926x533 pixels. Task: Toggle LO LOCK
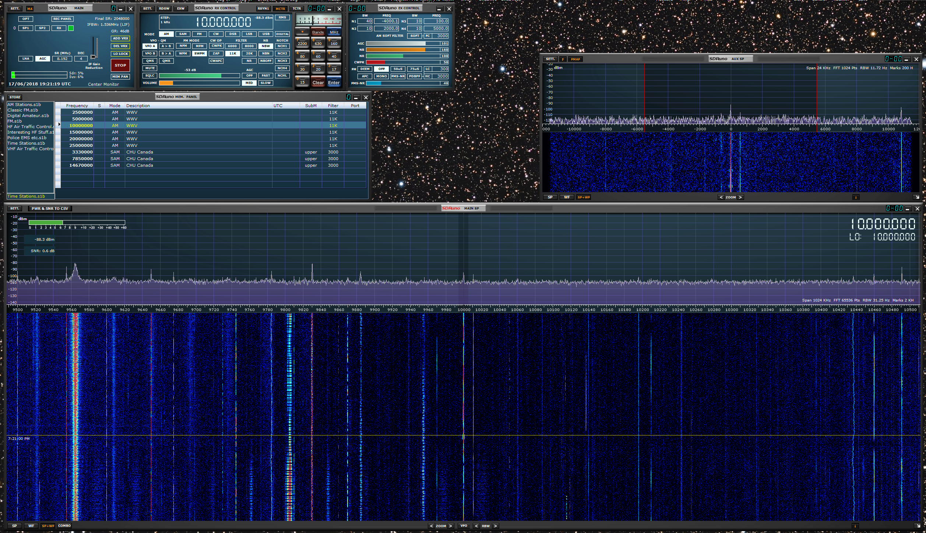[120, 54]
